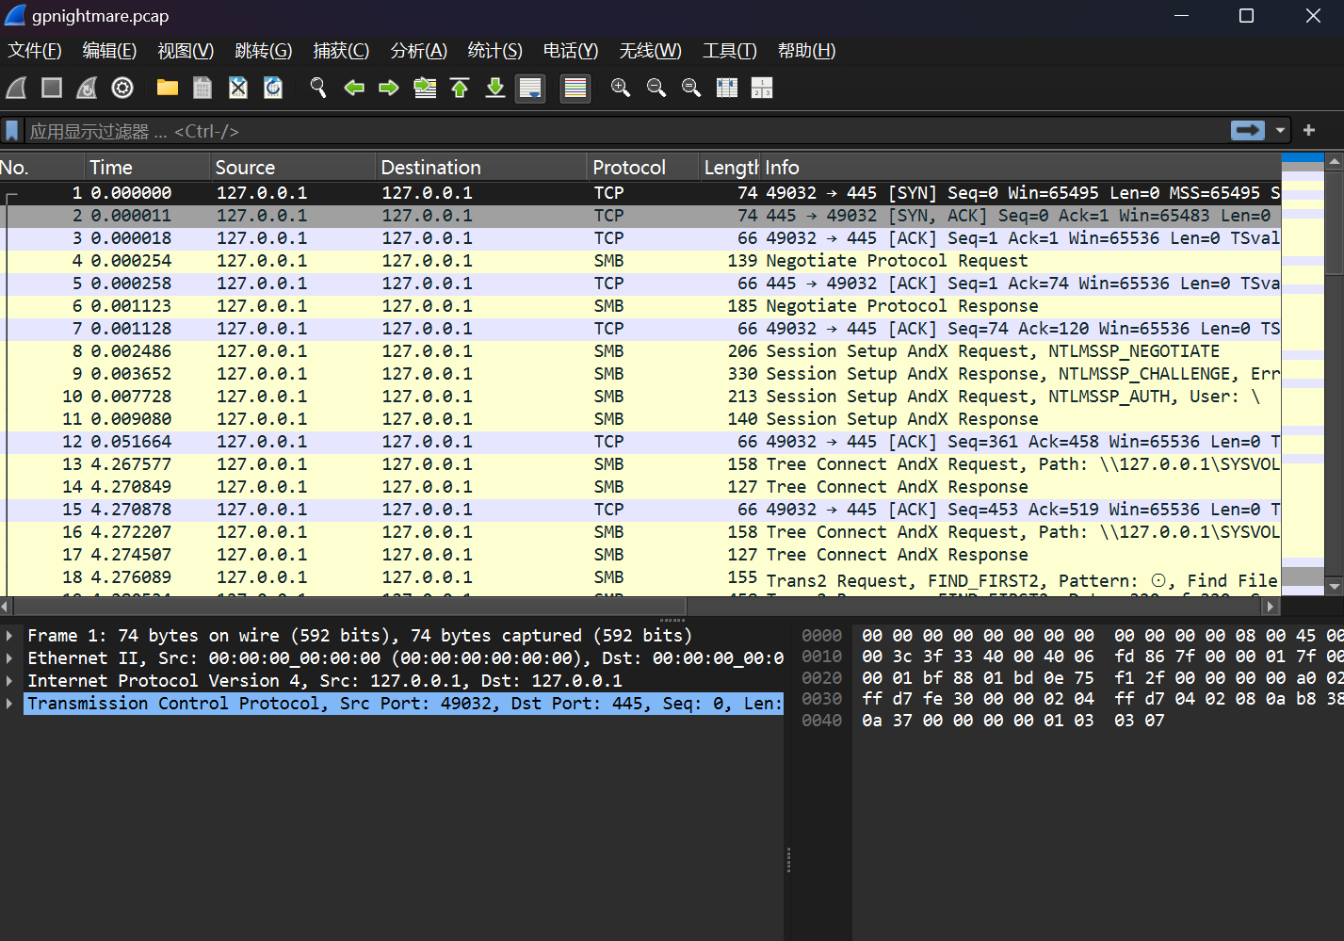Select packet 9 NTLMSSP_CHALLENGE row

[x=640, y=374]
